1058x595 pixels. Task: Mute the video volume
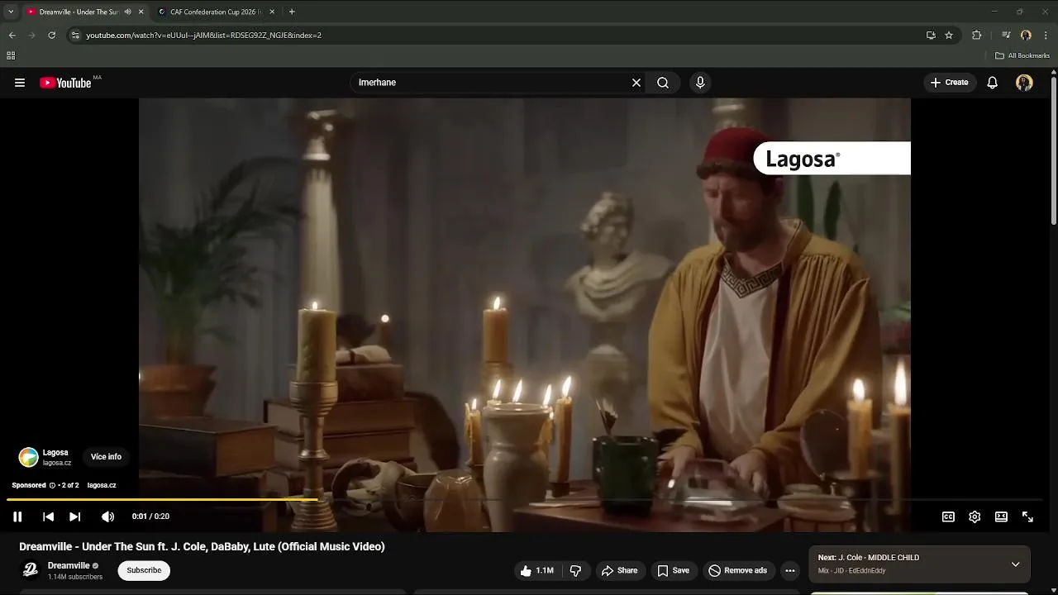107,516
